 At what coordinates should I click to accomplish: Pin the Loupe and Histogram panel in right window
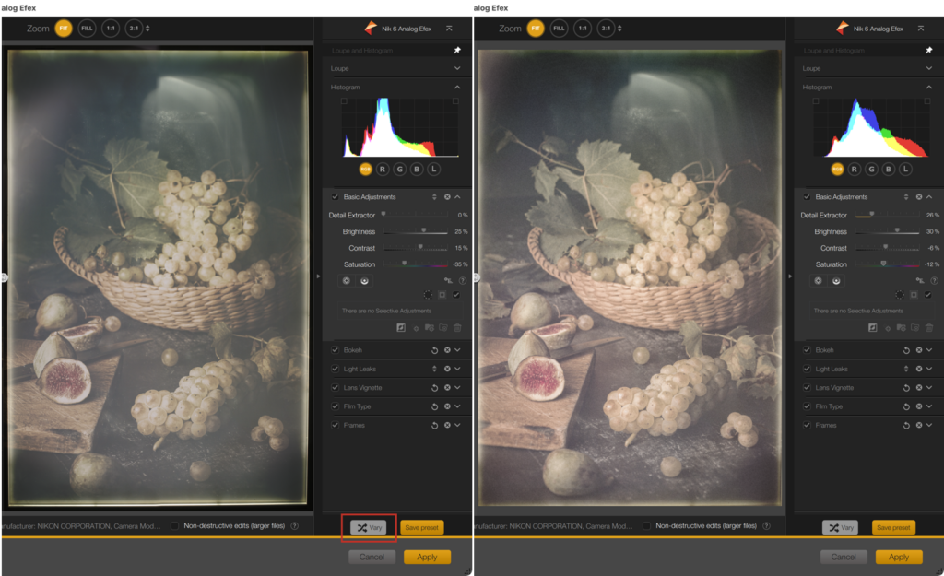[929, 50]
